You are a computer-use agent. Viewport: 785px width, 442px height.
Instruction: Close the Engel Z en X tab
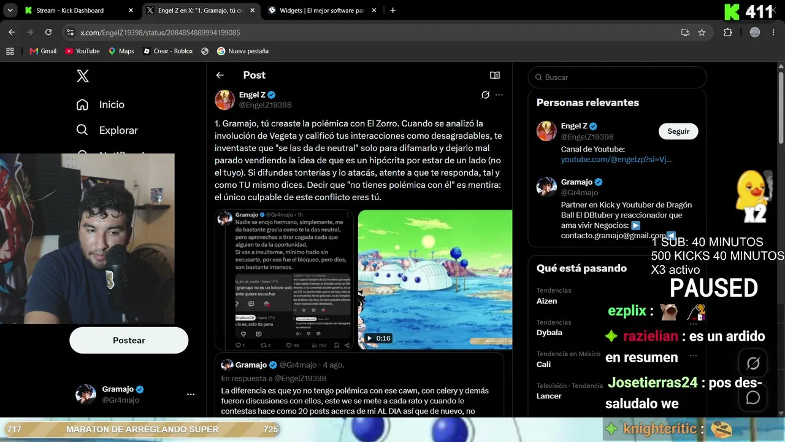[x=252, y=10]
